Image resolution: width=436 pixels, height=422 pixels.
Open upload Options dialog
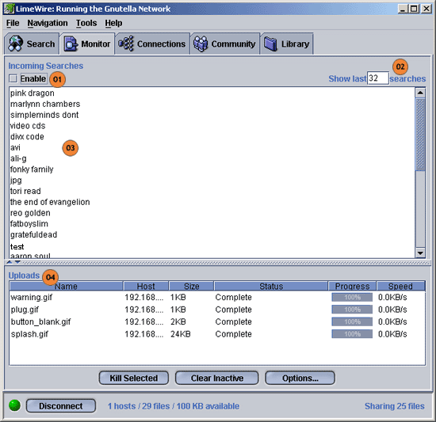tap(300, 378)
